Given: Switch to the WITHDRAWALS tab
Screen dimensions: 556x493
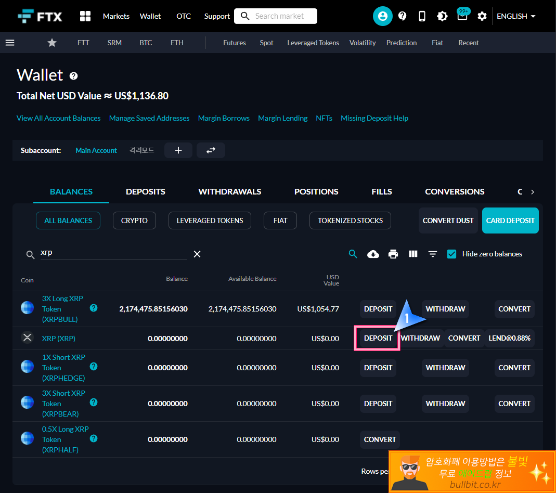Looking at the screenshot, I should pos(230,192).
